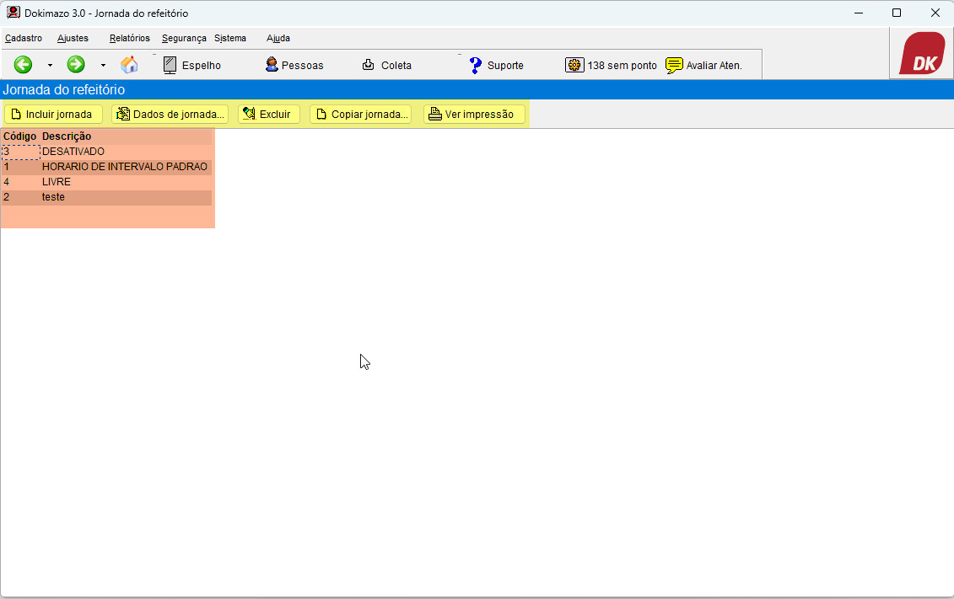Click the Incluir jornada button
The image size is (954, 599).
tap(53, 115)
